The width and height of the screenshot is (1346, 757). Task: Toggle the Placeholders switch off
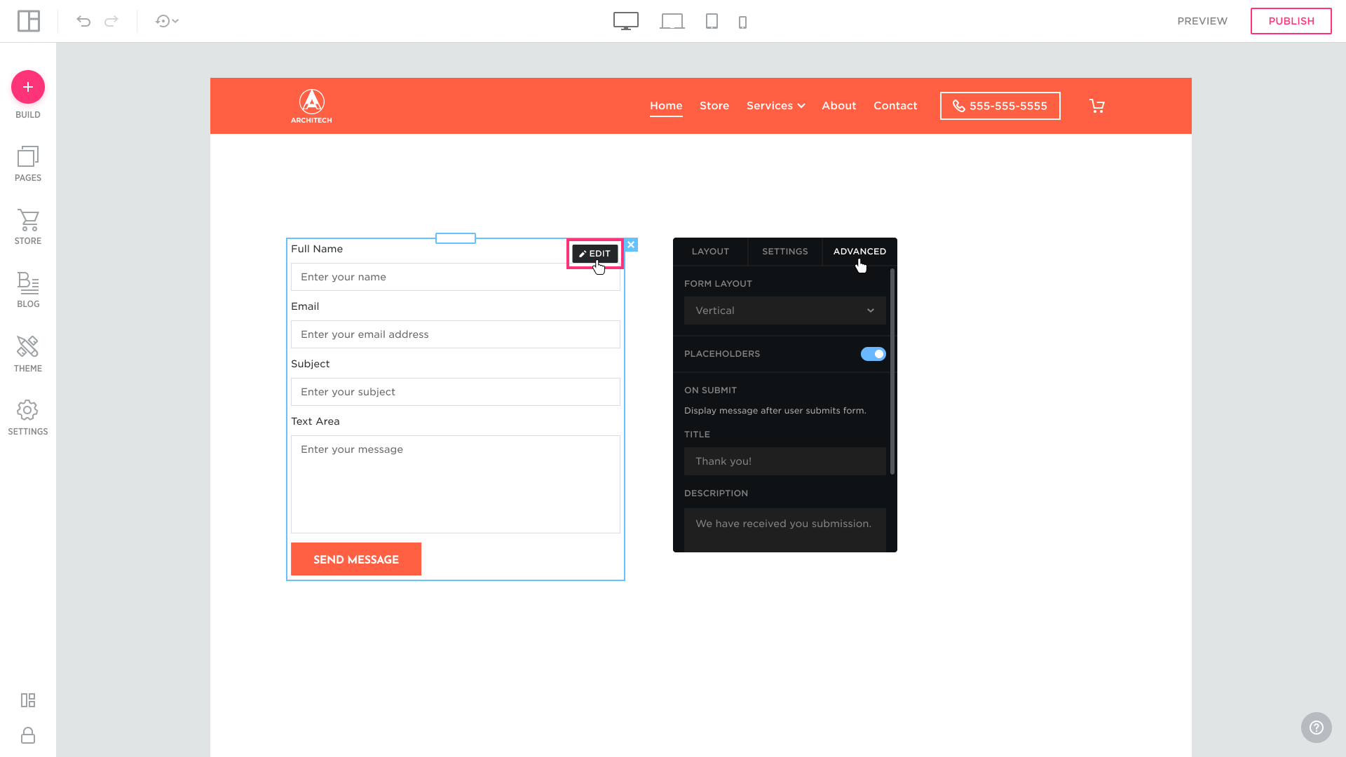coord(873,354)
